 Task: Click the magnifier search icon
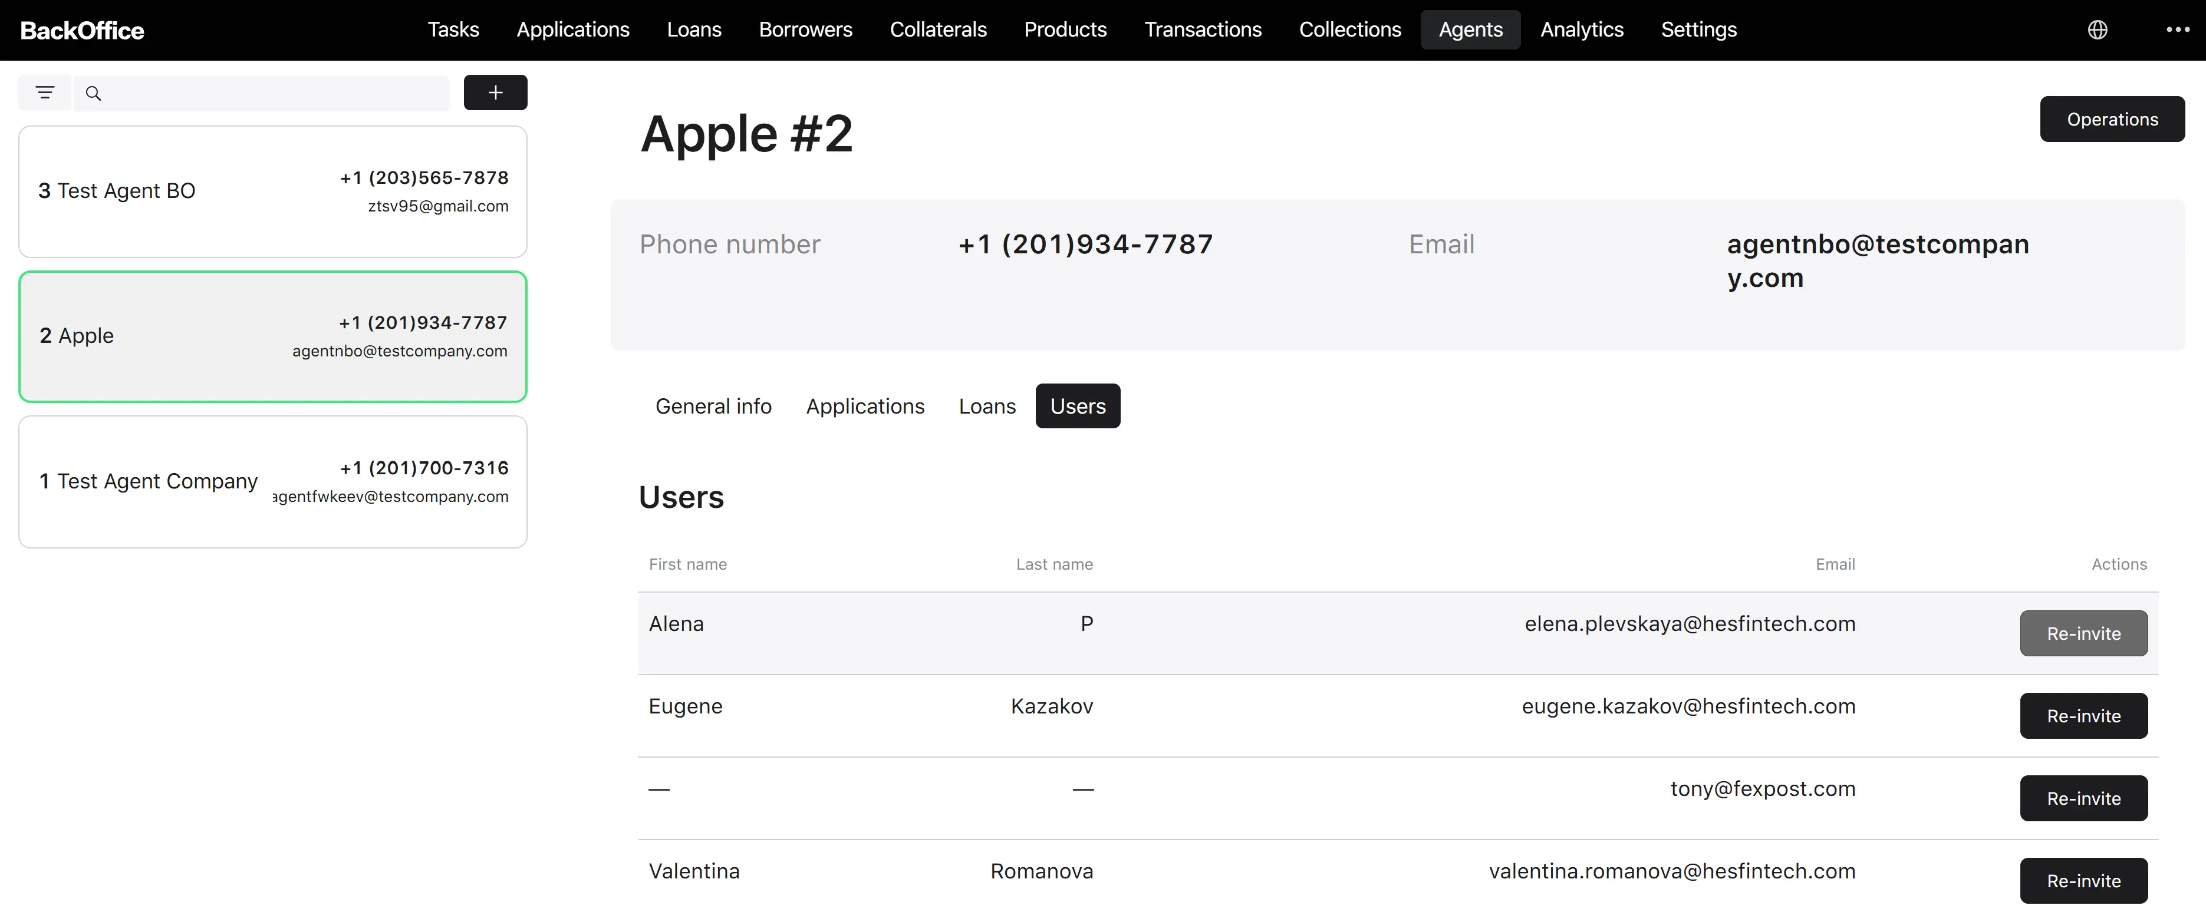(x=93, y=93)
